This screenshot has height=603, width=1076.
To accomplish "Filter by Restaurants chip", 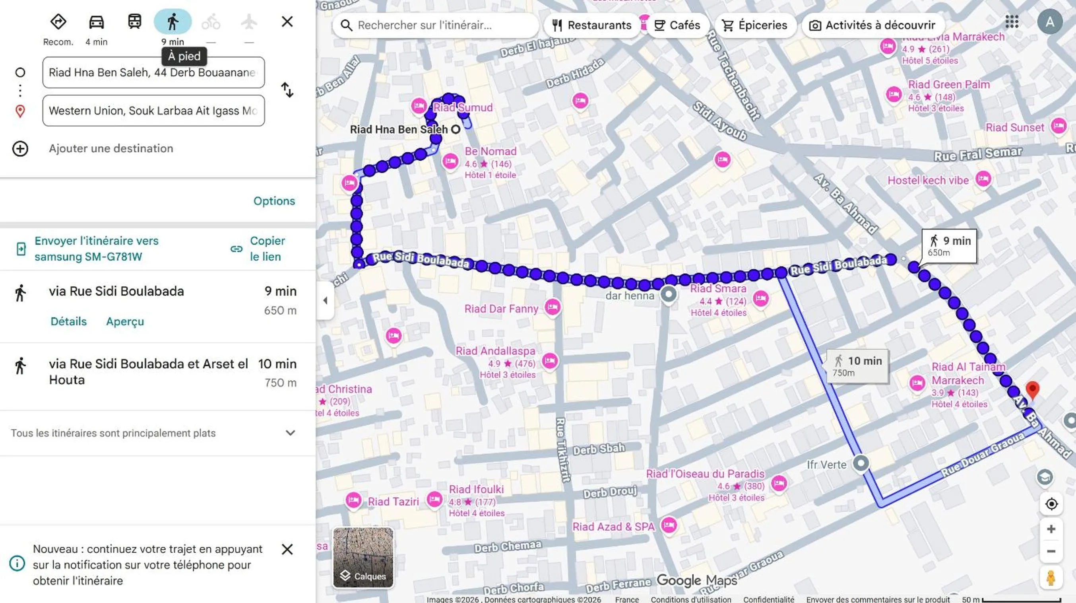I will click(591, 25).
